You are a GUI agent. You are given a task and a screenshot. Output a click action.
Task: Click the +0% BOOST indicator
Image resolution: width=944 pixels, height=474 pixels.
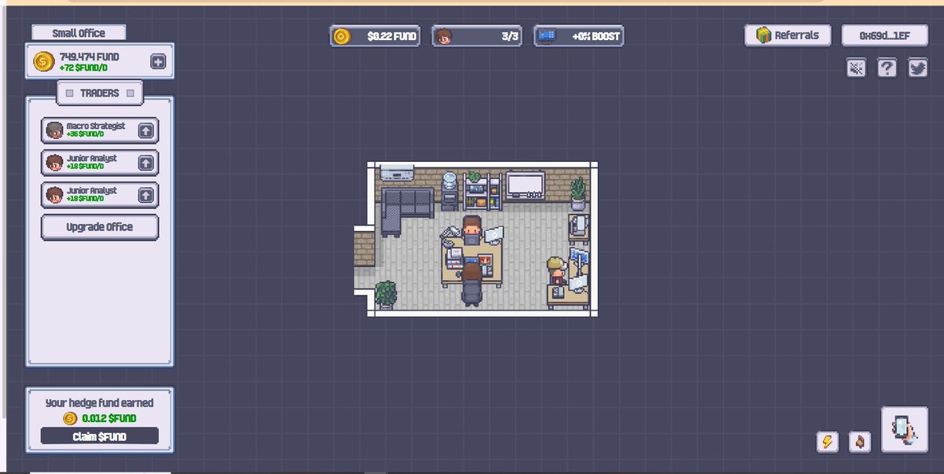pos(579,36)
